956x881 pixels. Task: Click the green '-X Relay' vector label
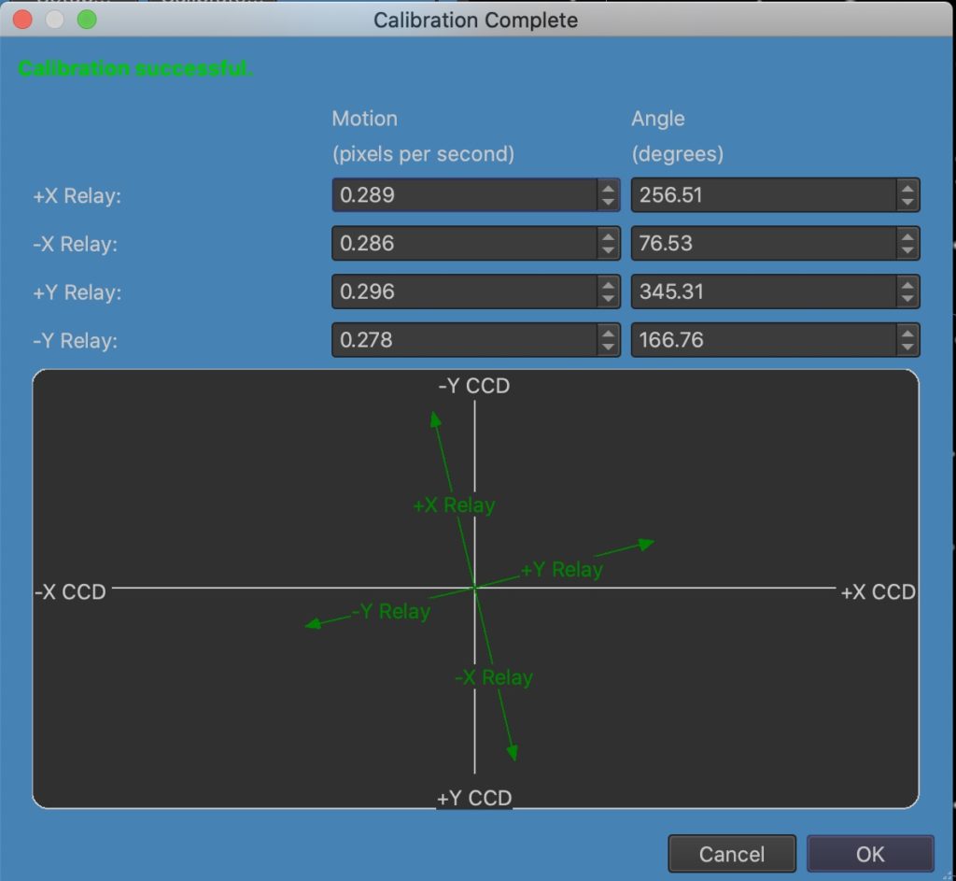coord(494,677)
